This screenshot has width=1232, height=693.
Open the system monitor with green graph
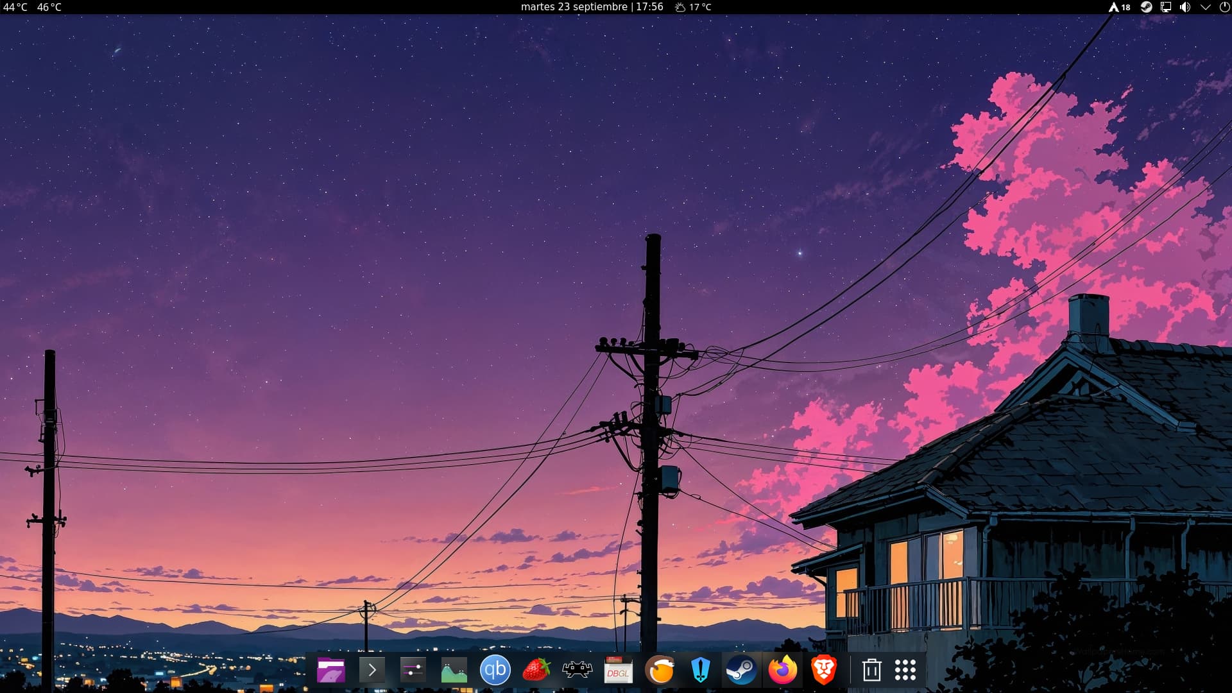click(x=454, y=671)
